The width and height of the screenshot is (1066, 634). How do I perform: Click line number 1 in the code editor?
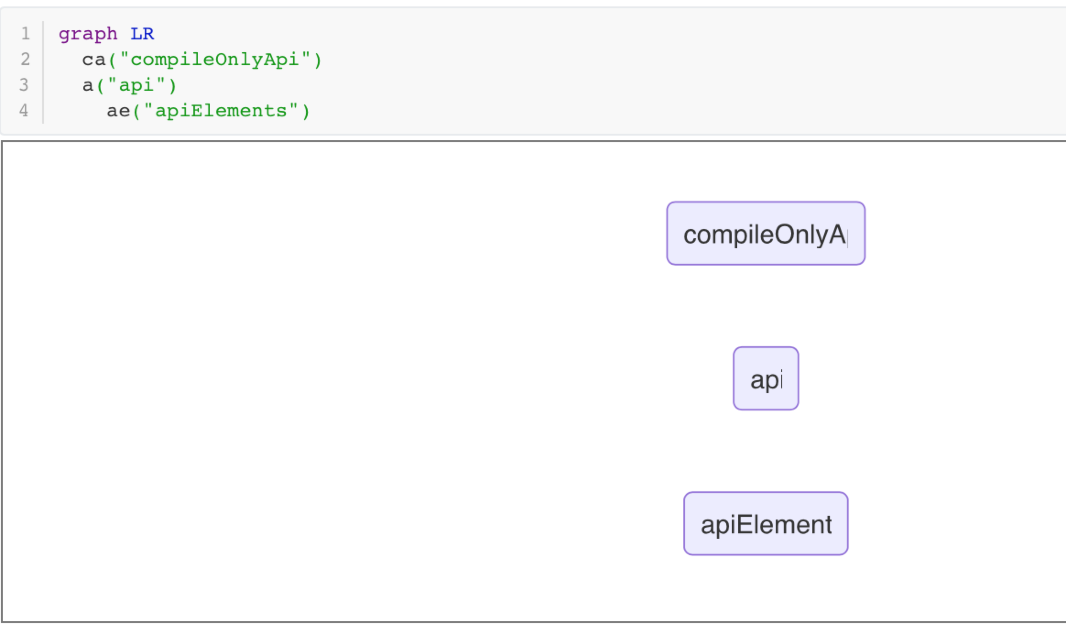(25, 33)
